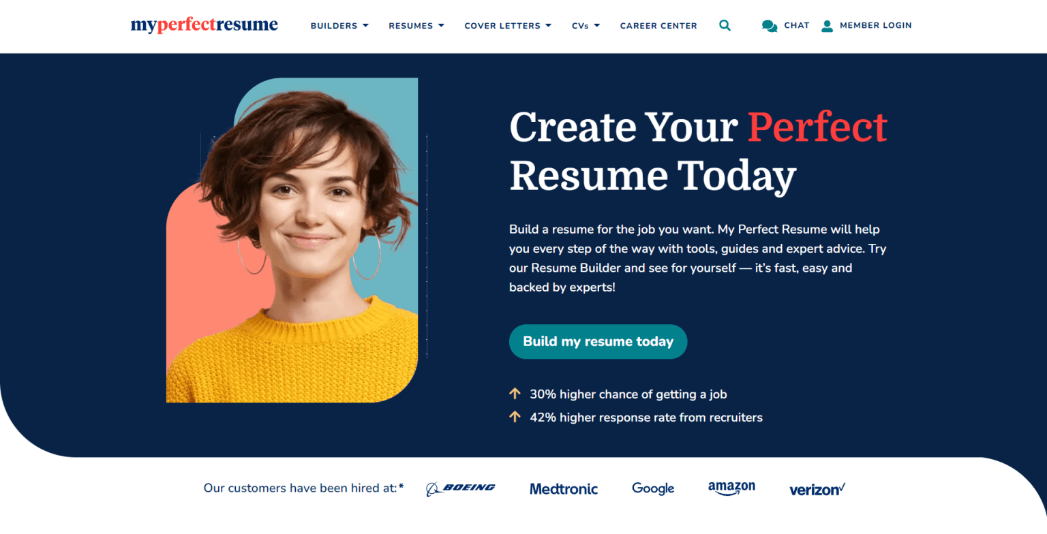
Task: Click the Boeing logo
Action: point(461,488)
